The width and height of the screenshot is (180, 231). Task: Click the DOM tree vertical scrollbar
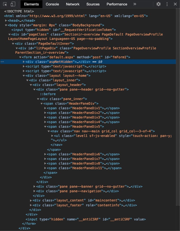pos(178,107)
